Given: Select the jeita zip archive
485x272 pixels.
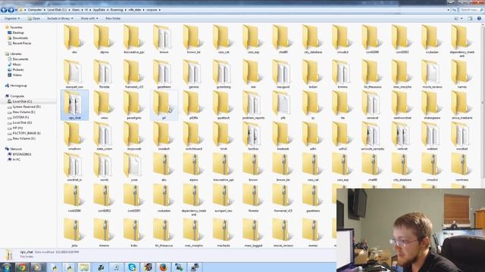Looking at the screenshot, I should tap(74, 232).
